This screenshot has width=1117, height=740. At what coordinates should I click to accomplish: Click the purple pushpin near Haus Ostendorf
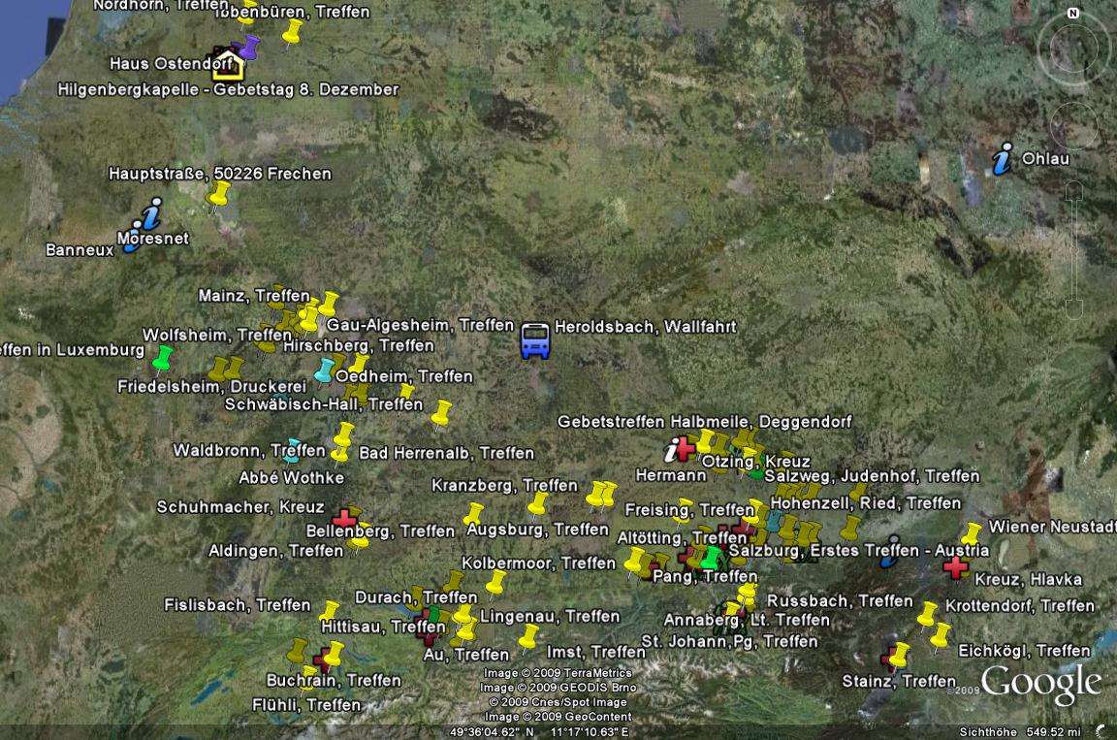point(250,47)
